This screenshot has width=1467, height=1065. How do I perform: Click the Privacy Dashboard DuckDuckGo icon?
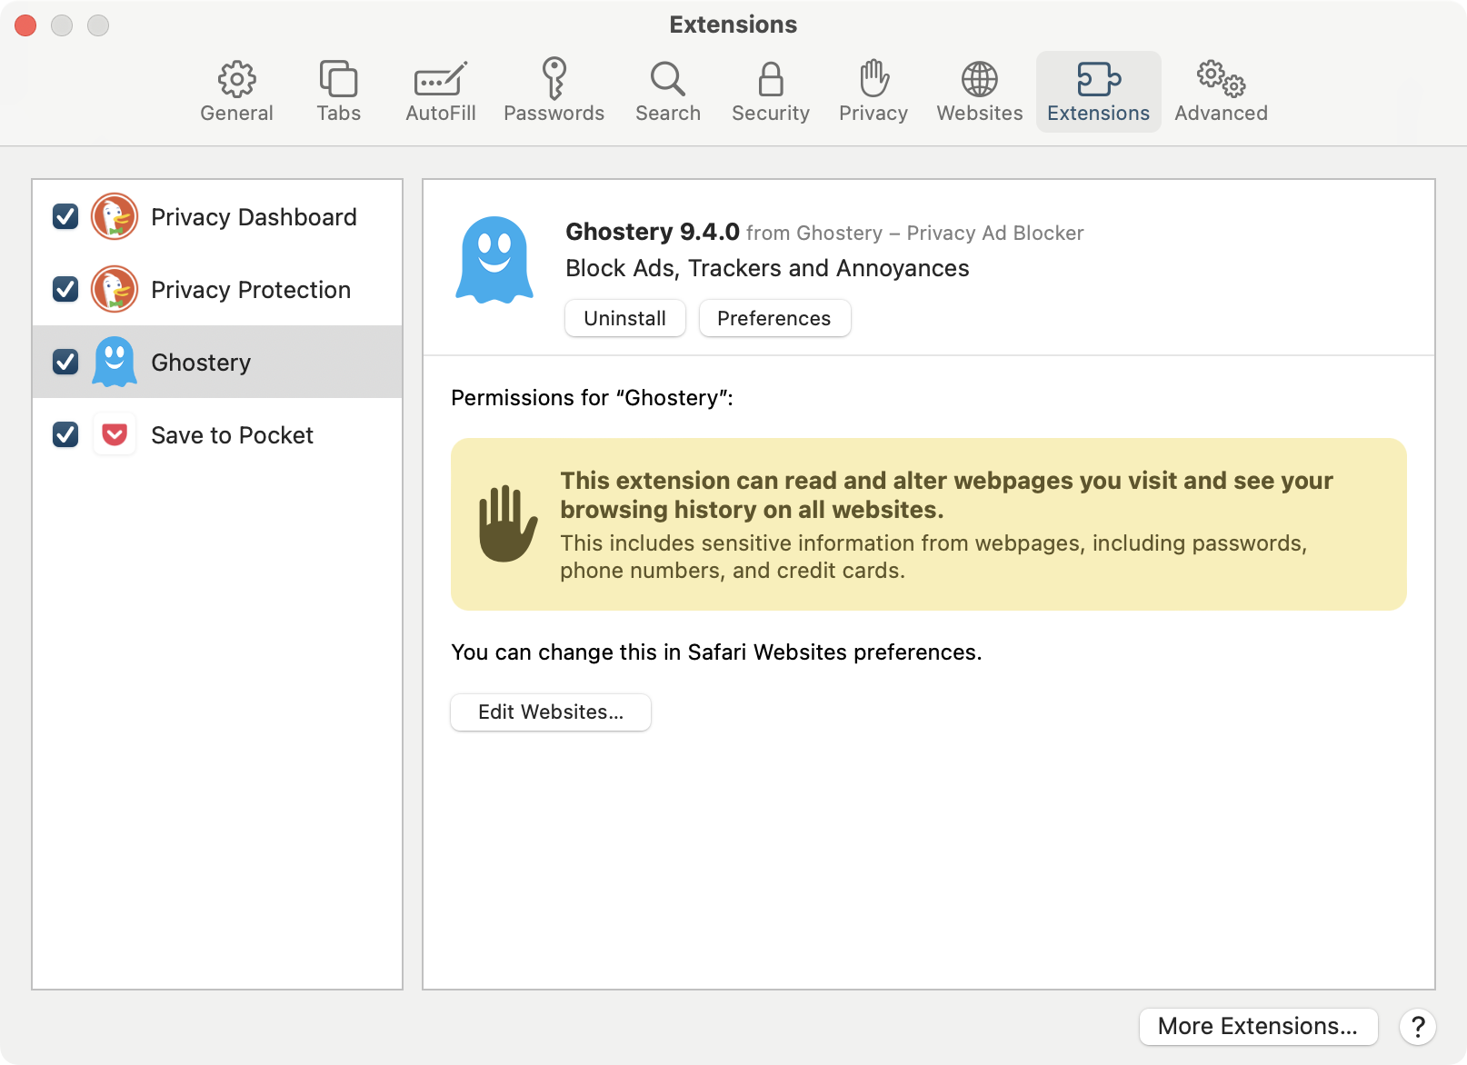point(115,217)
